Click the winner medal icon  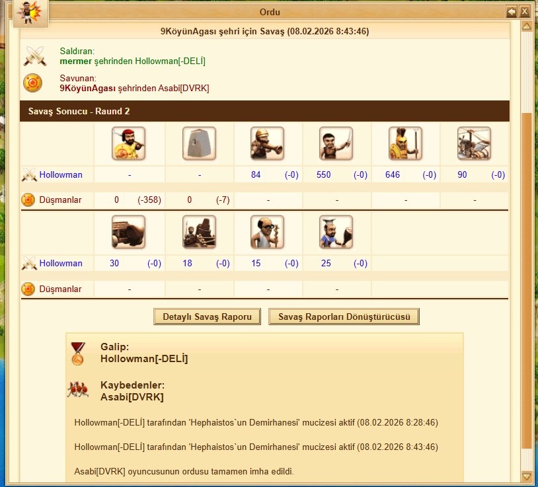coord(78,354)
